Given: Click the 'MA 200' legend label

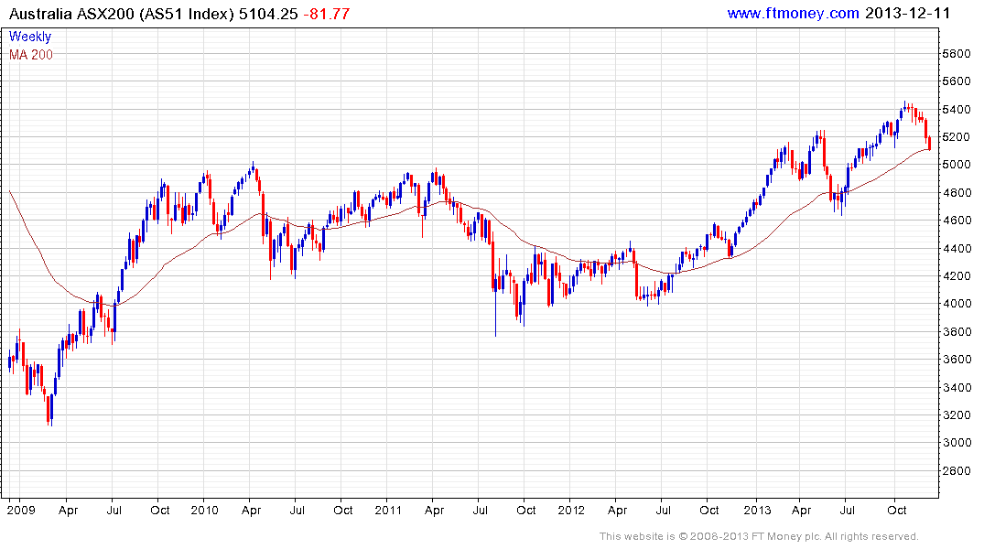Looking at the screenshot, I should click(x=31, y=55).
